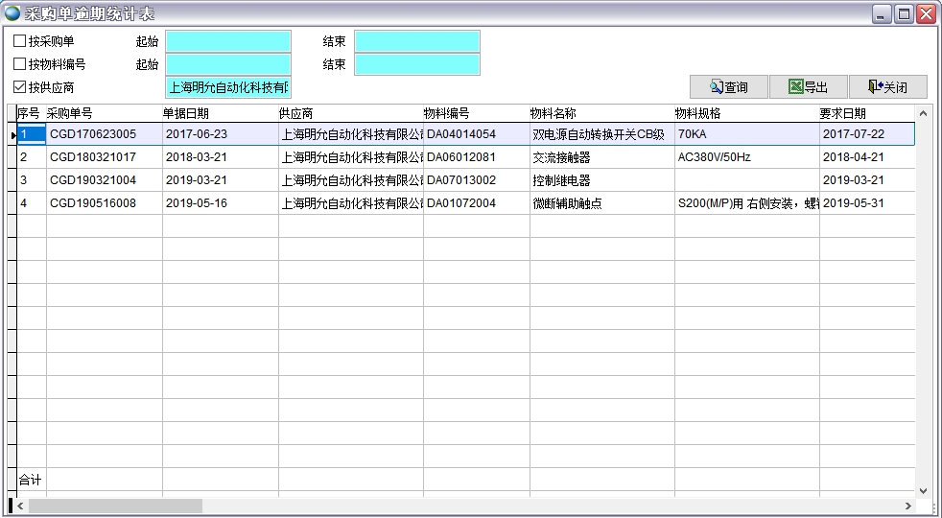Toggle the 按物料编号 checkbox

point(20,64)
